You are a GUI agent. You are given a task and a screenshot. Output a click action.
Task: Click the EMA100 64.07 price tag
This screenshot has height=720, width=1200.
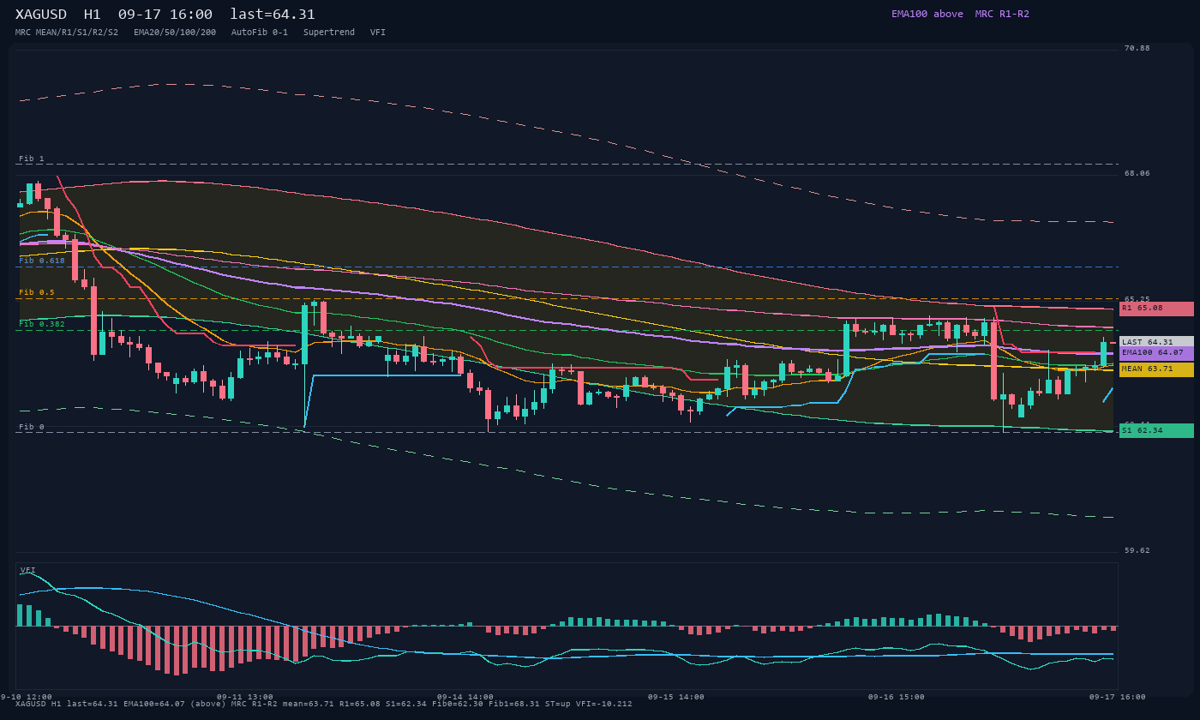pyautogui.click(x=1156, y=353)
